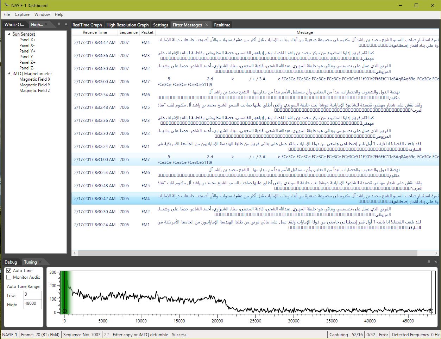This screenshot has height=339, width=441.
Task: Click left arrow of messages horizontal scrollbar
Action: pyautogui.click(x=74, y=253)
